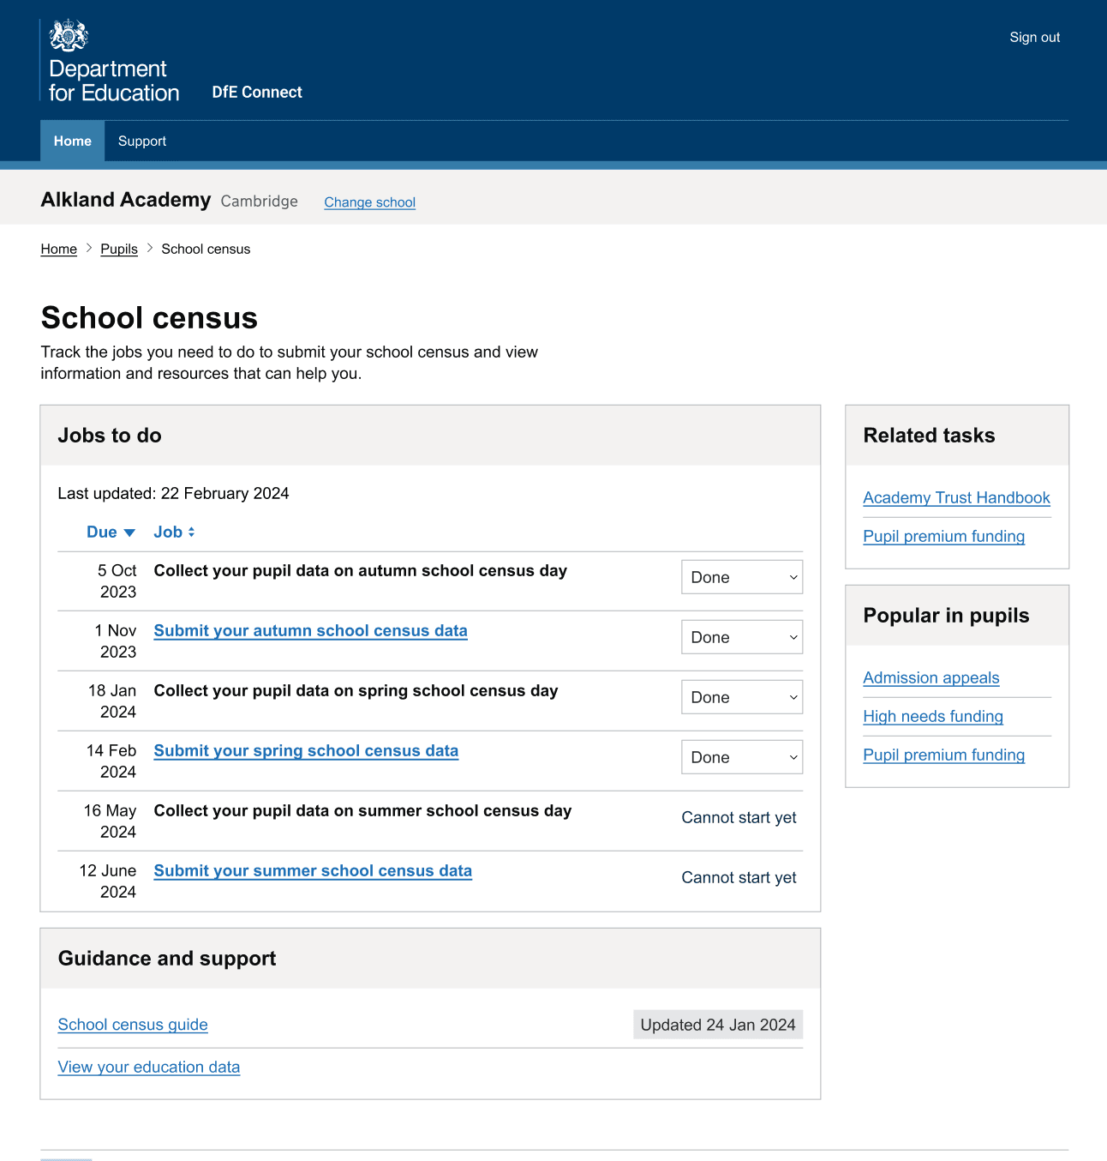1107x1161 pixels.
Task: Click 'School census' breadcrumb text
Action: point(206,249)
